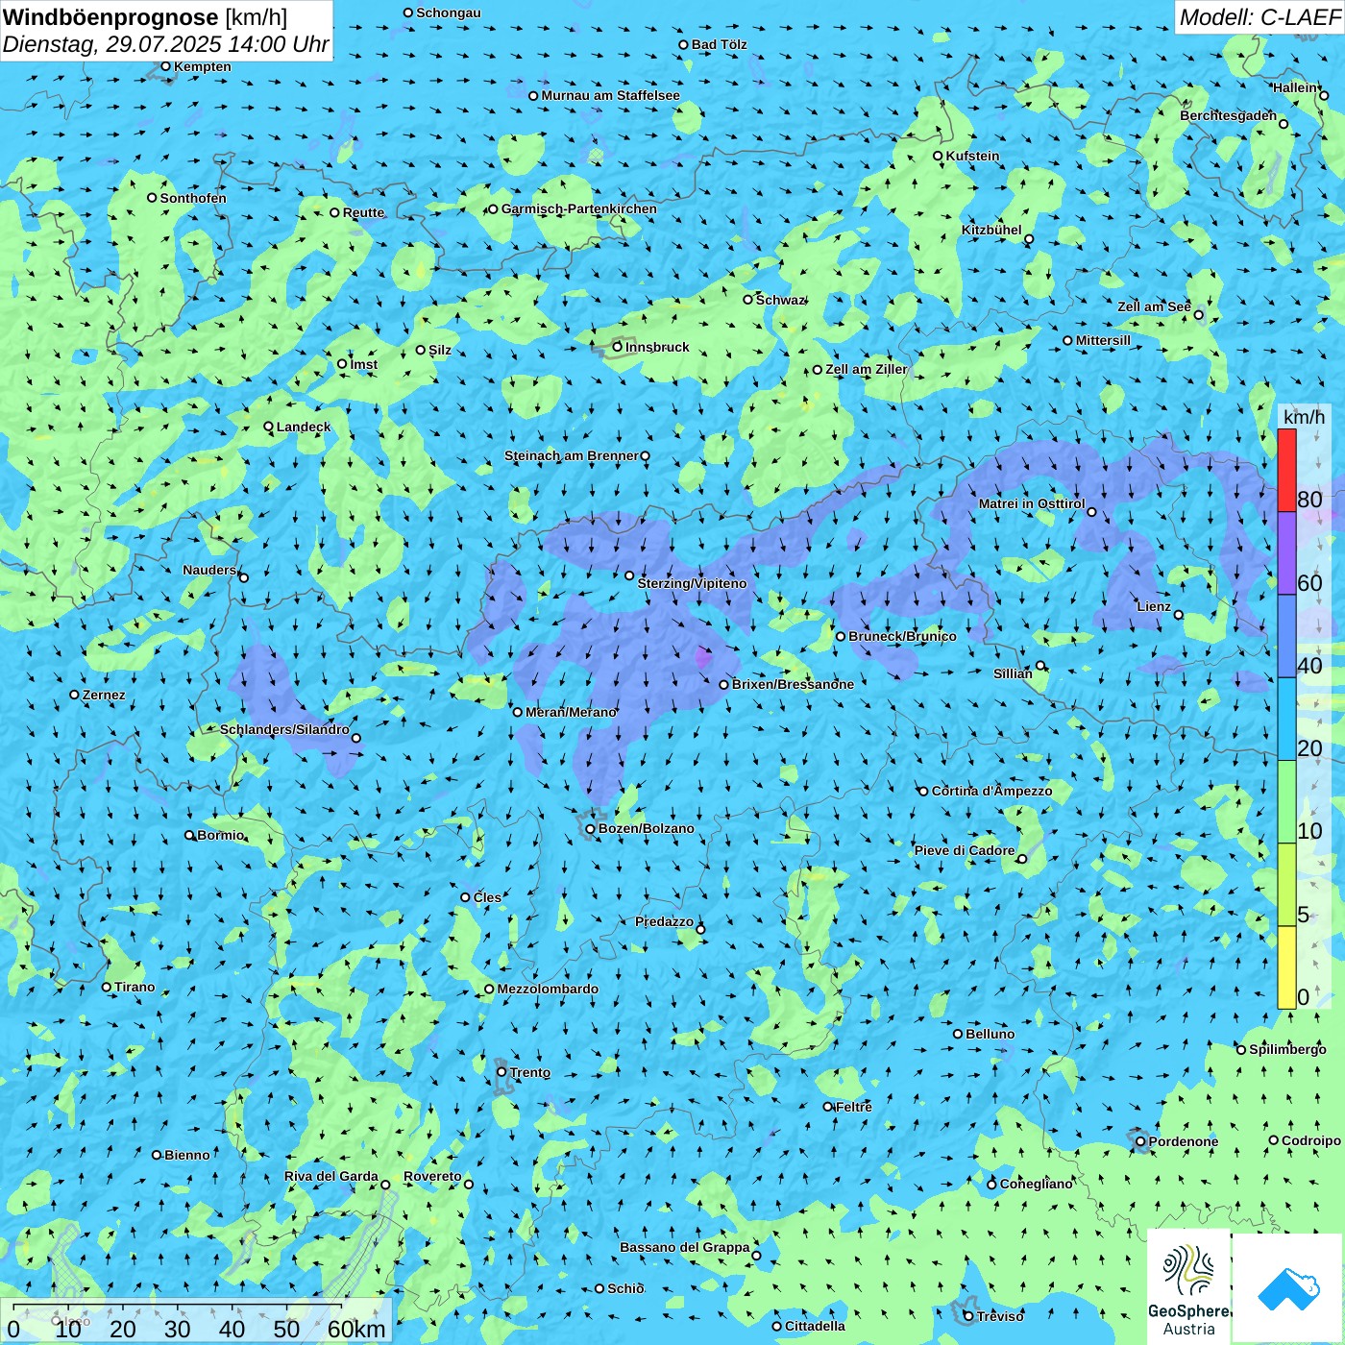Click the Tirano location marker
Viewport: 1345px width, 1345px height.
(107, 987)
